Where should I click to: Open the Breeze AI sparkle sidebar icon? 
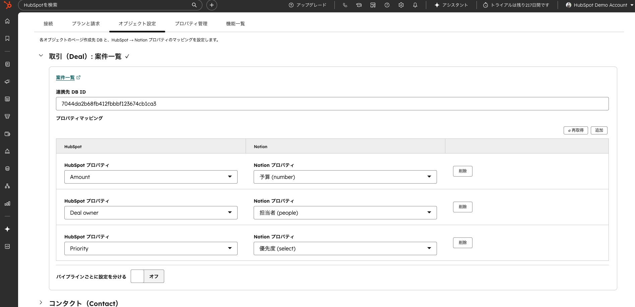point(7,229)
